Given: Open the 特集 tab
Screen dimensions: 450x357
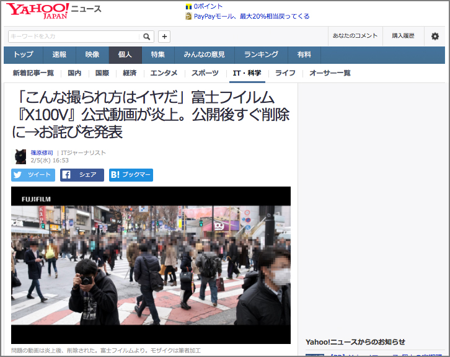Looking at the screenshot, I should tap(158, 55).
